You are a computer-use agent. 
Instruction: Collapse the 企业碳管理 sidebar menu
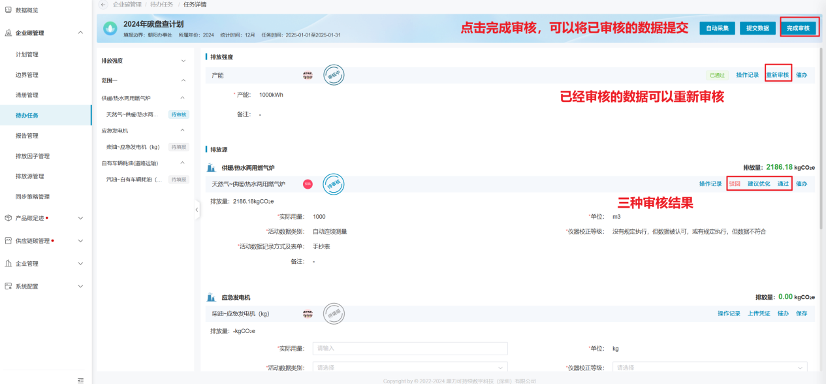click(x=80, y=33)
